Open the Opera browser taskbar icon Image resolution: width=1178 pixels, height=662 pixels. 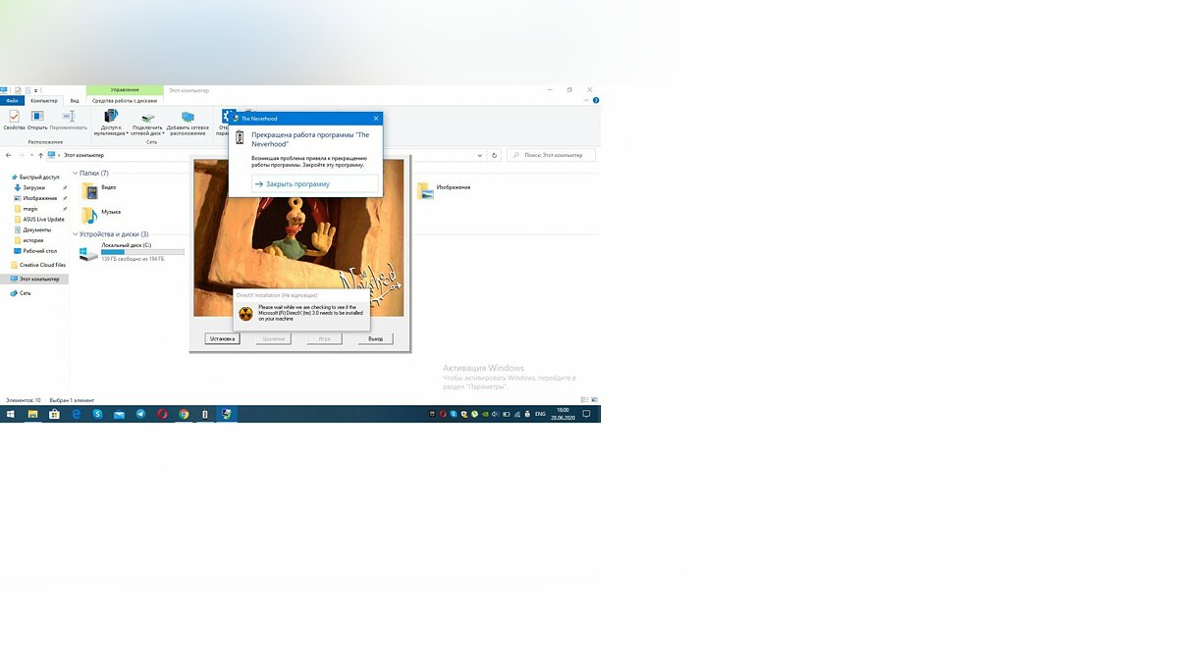tap(162, 415)
